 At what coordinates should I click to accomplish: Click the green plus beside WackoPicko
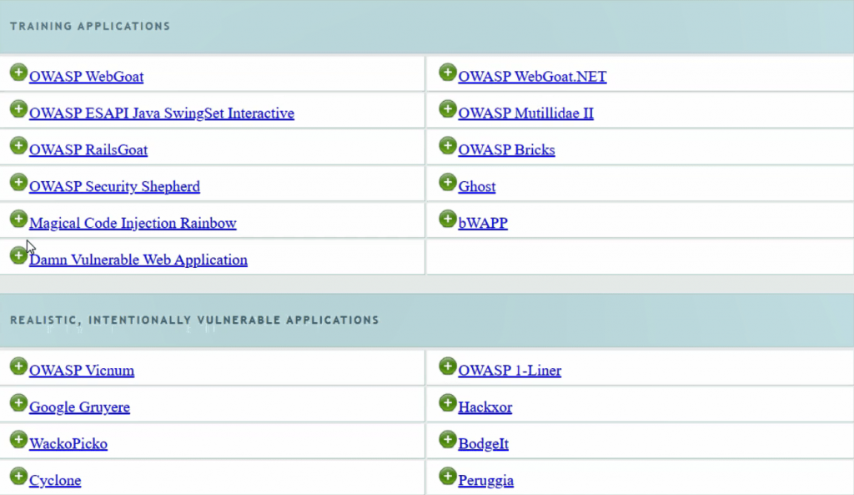pos(18,440)
